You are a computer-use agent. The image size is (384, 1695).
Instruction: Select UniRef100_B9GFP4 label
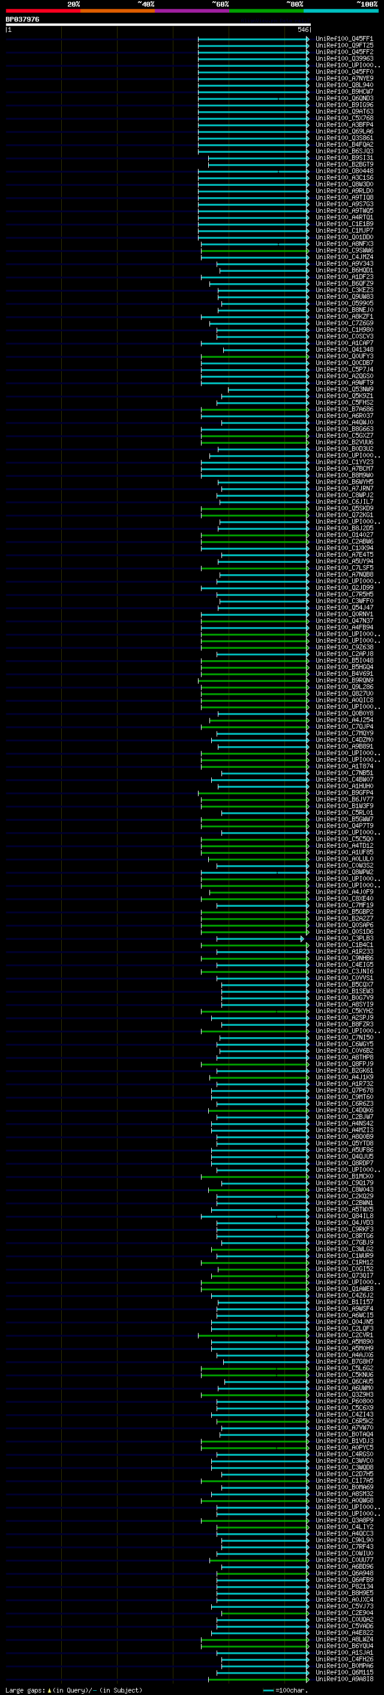tap(344, 793)
